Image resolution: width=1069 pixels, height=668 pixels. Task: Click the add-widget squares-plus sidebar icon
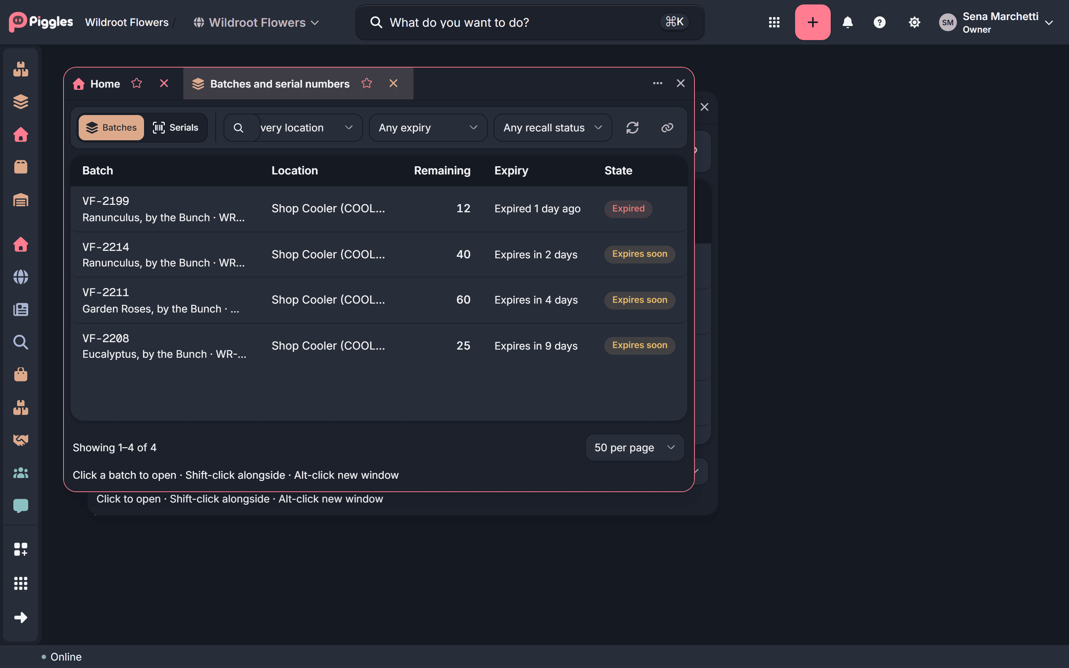21,550
